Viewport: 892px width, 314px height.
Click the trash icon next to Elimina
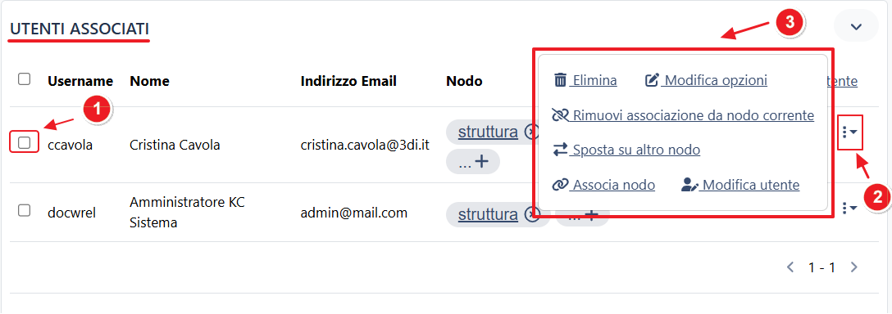(560, 80)
